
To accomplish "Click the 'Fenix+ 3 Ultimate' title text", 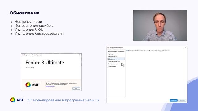I will point(45,63).
